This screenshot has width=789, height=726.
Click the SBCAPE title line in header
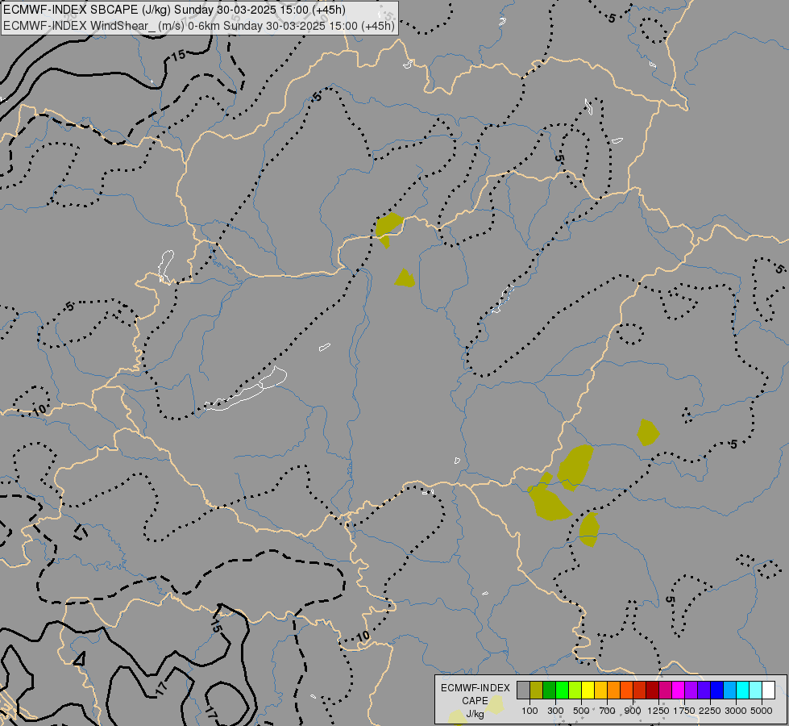point(174,10)
